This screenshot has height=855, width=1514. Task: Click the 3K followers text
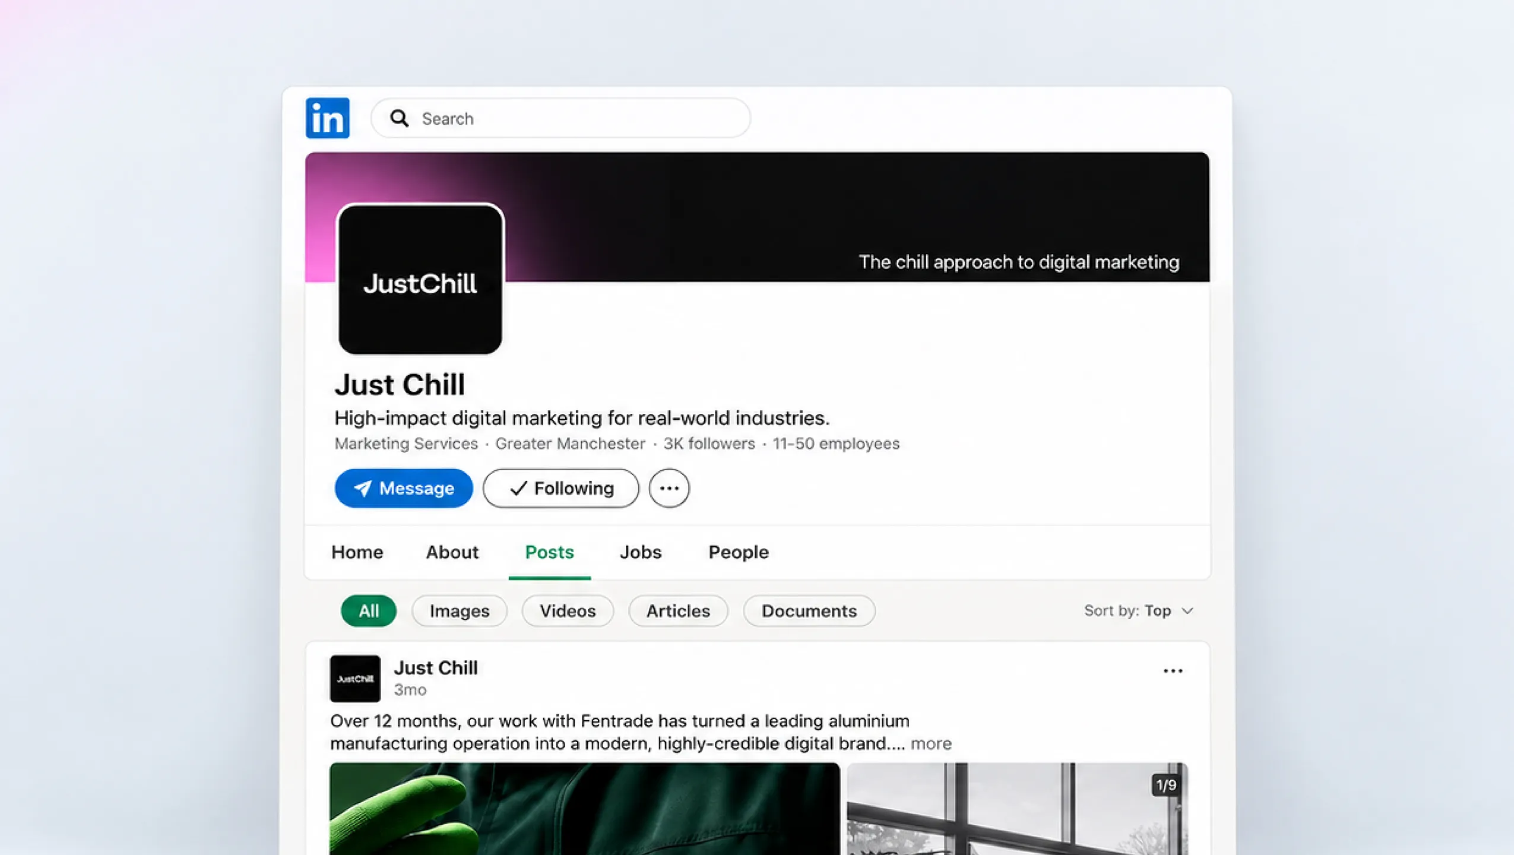pyautogui.click(x=709, y=444)
